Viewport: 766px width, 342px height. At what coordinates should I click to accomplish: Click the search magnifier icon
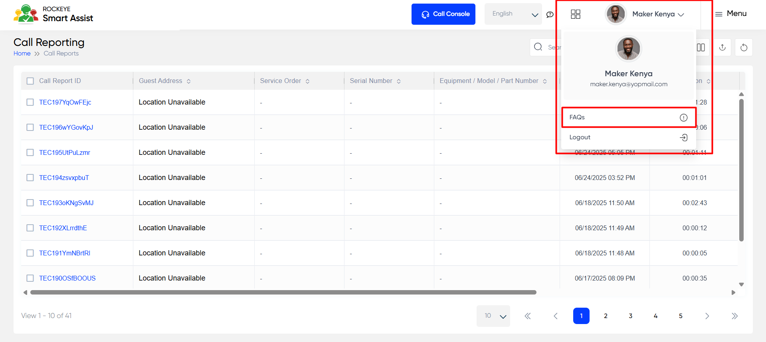(538, 47)
